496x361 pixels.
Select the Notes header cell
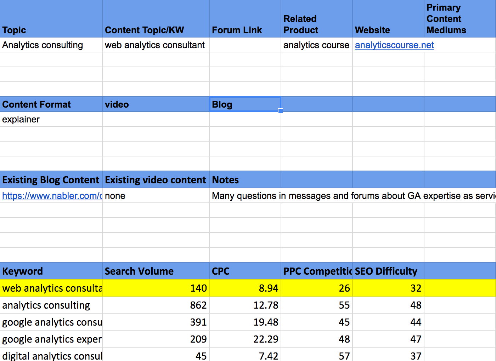[x=245, y=180]
